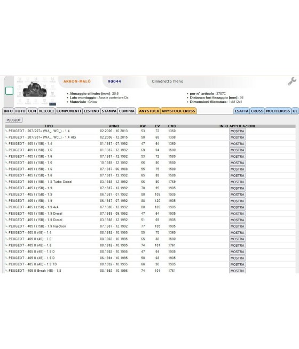Viewport: 299px width, 349px height.
Task: Click magnifier icon beside Peugeot 207 1.4
Action: [x=6, y=131]
